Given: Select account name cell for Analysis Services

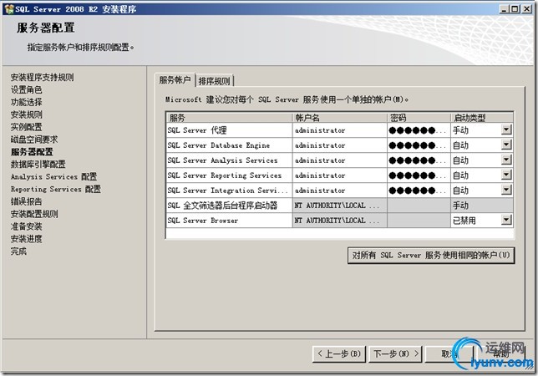Looking at the screenshot, I should point(340,160).
